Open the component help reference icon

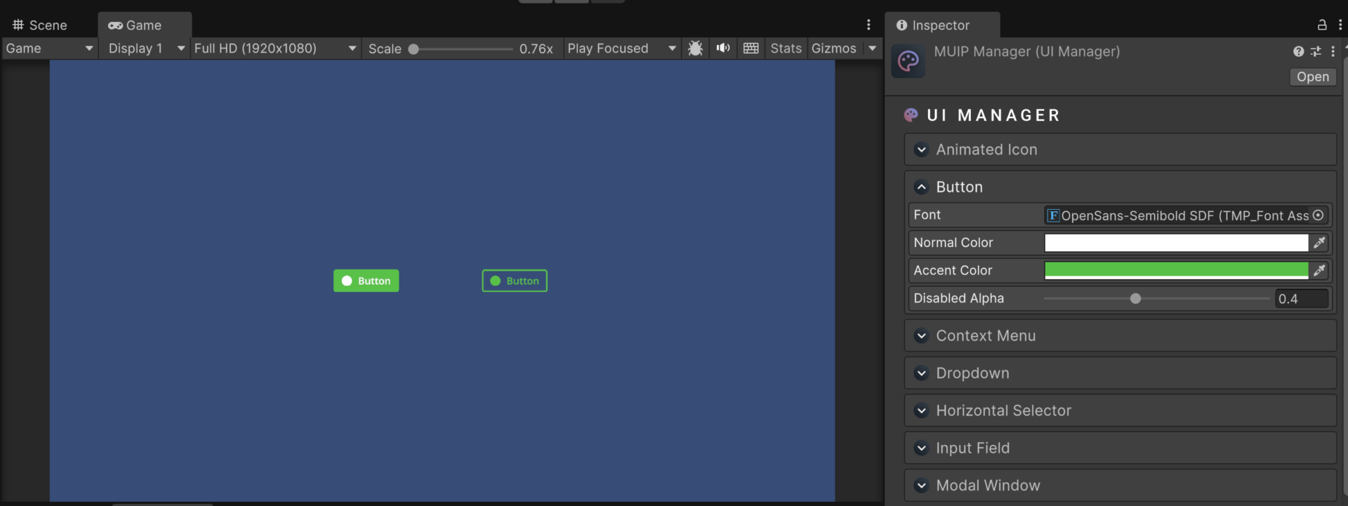[x=1299, y=51]
